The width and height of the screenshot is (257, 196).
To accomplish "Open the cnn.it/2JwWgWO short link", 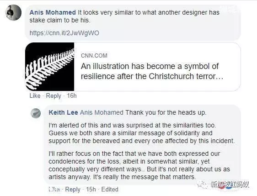I will click(x=64, y=33).
